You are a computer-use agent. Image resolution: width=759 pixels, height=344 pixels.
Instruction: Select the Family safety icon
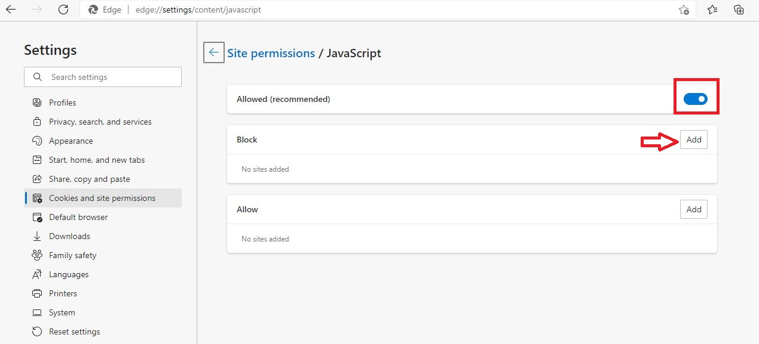(x=38, y=255)
